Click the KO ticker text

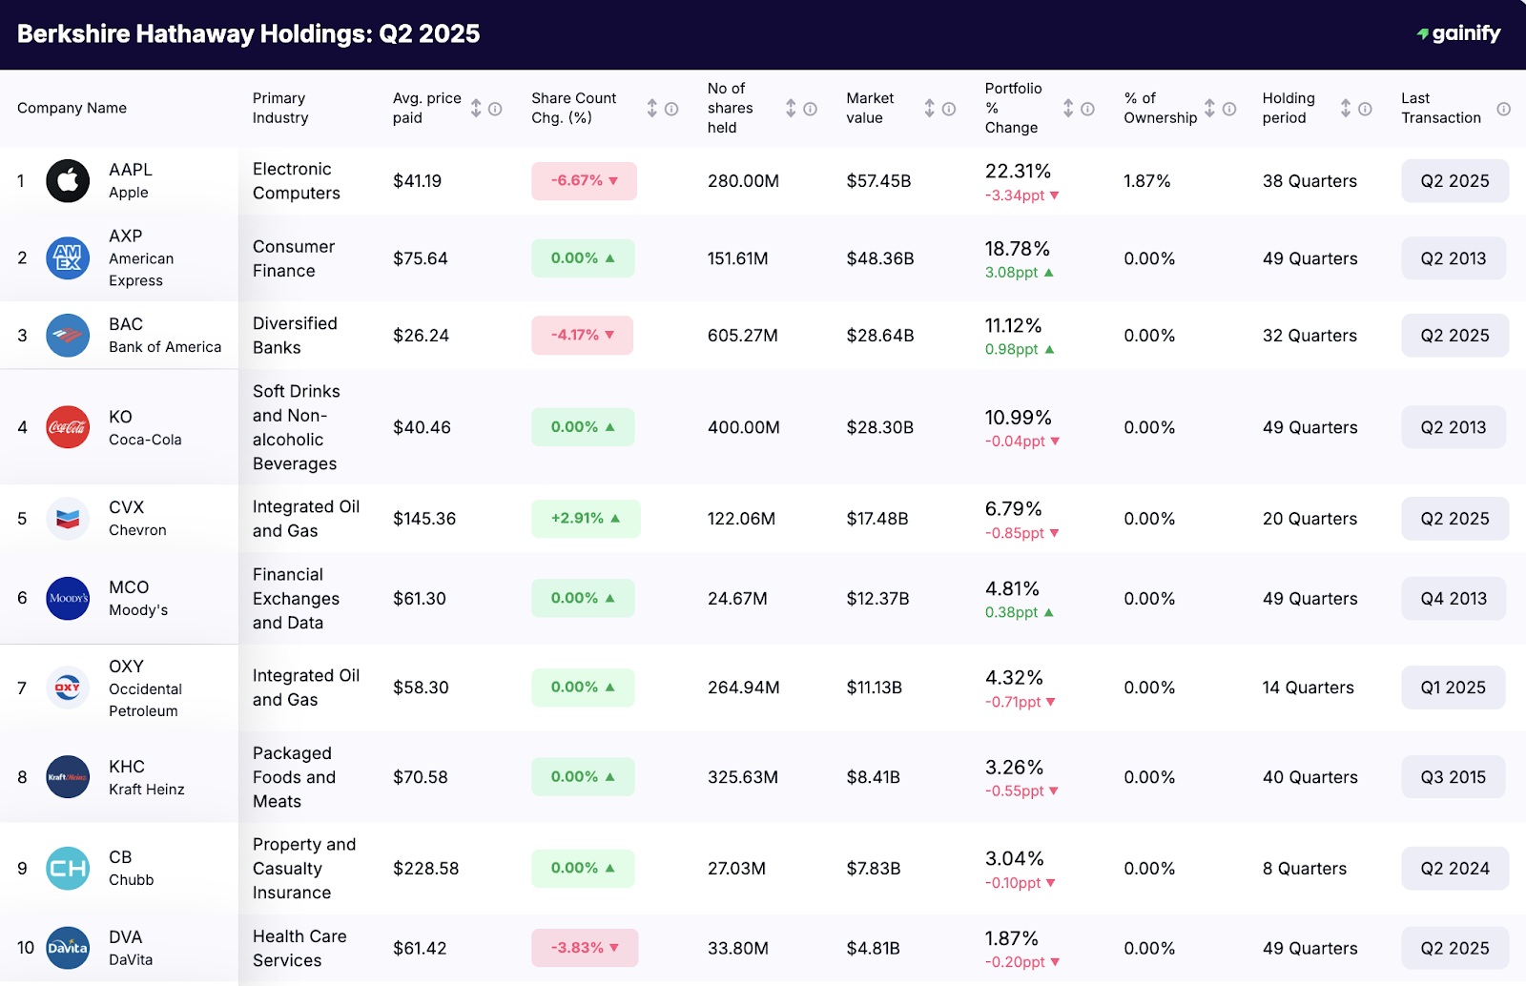coord(120,417)
